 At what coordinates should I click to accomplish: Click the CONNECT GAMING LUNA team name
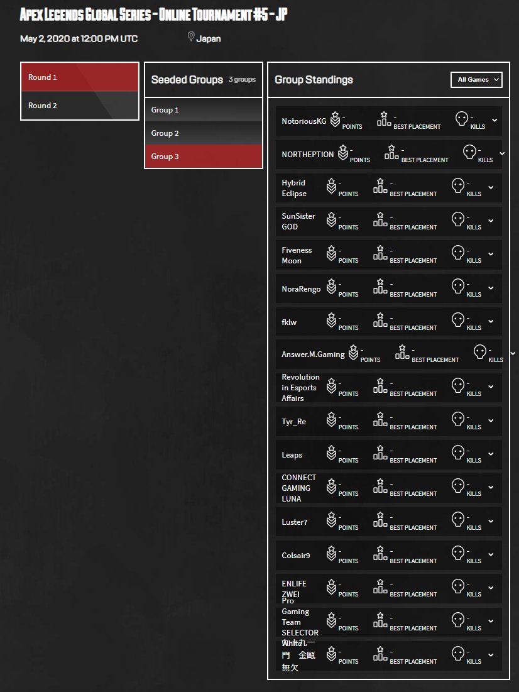pos(299,488)
